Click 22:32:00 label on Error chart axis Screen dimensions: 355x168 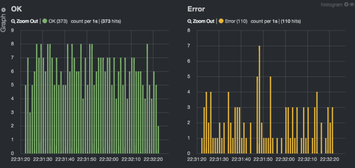click(x=285, y=159)
